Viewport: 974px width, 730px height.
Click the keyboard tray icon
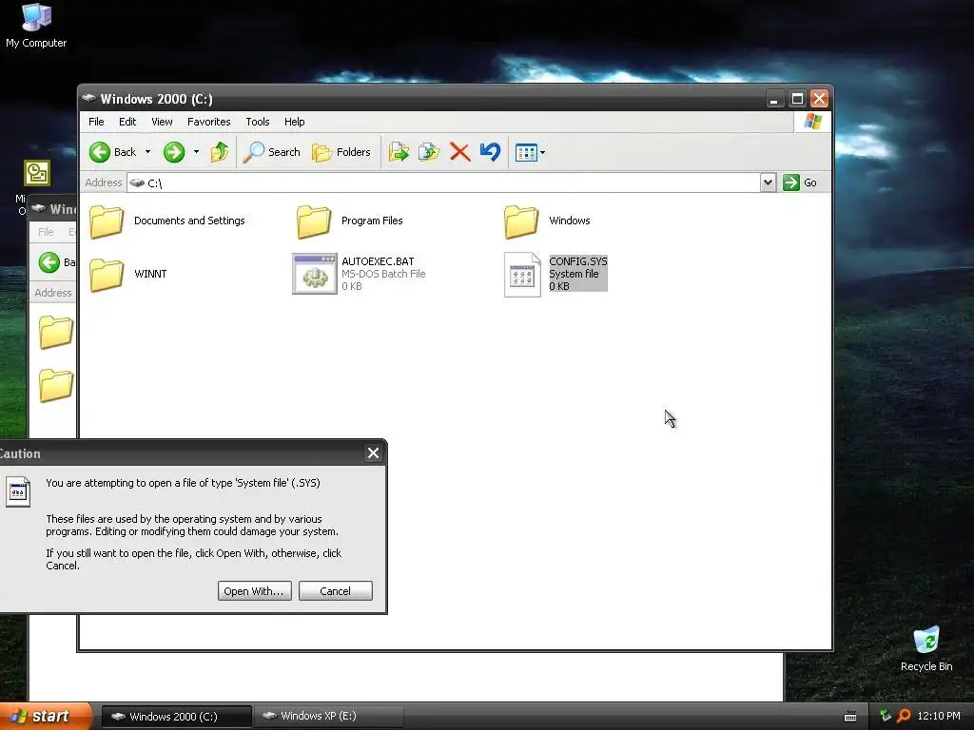[x=850, y=717]
